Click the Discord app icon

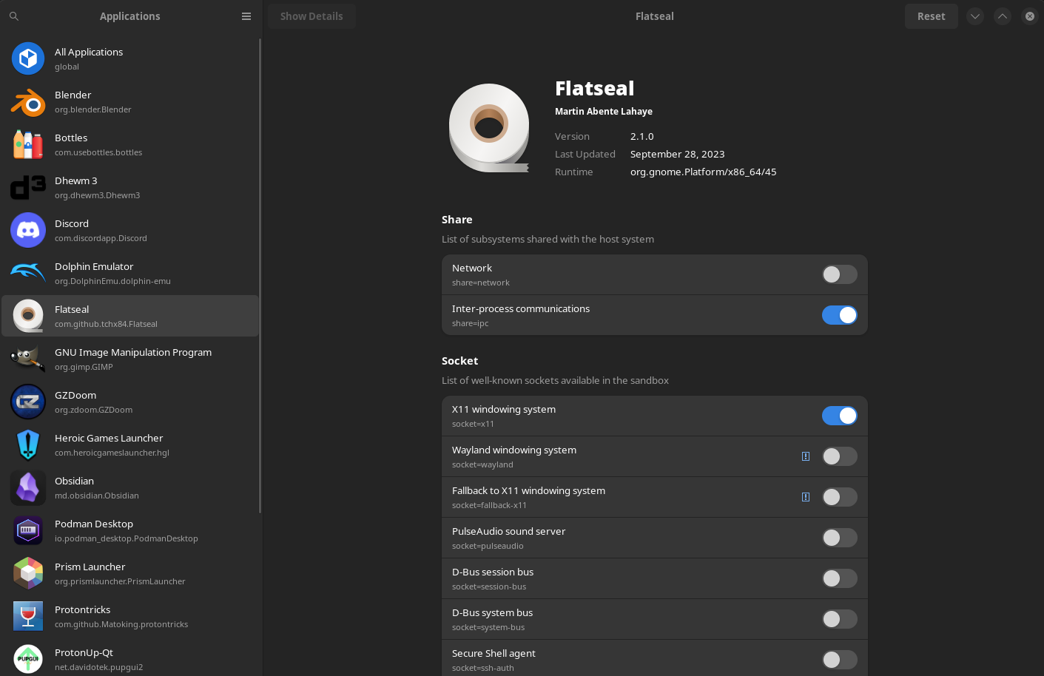pyautogui.click(x=28, y=230)
